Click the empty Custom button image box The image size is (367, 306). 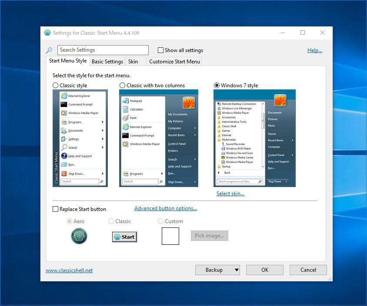[x=170, y=236]
